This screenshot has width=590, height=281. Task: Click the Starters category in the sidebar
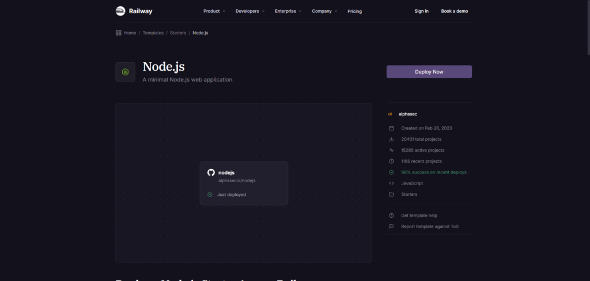[x=409, y=194]
